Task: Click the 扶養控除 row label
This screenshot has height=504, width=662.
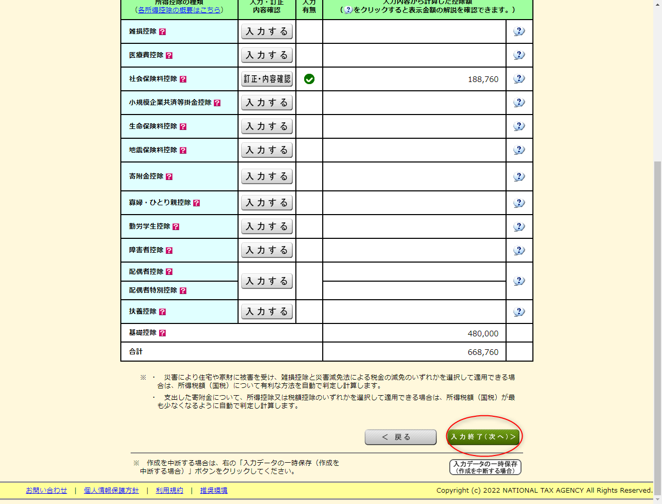Action: click(x=143, y=312)
